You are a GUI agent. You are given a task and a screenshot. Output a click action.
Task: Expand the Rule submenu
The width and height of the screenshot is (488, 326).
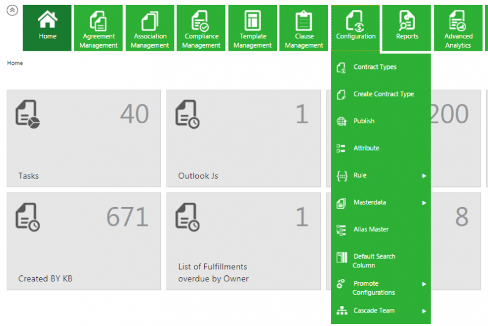[x=423, y=176]
